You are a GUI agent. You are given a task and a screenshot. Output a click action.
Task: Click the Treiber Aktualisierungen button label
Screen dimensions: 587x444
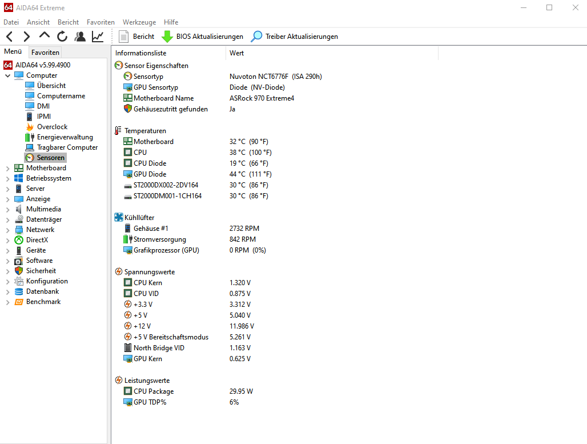coord(301,37)
